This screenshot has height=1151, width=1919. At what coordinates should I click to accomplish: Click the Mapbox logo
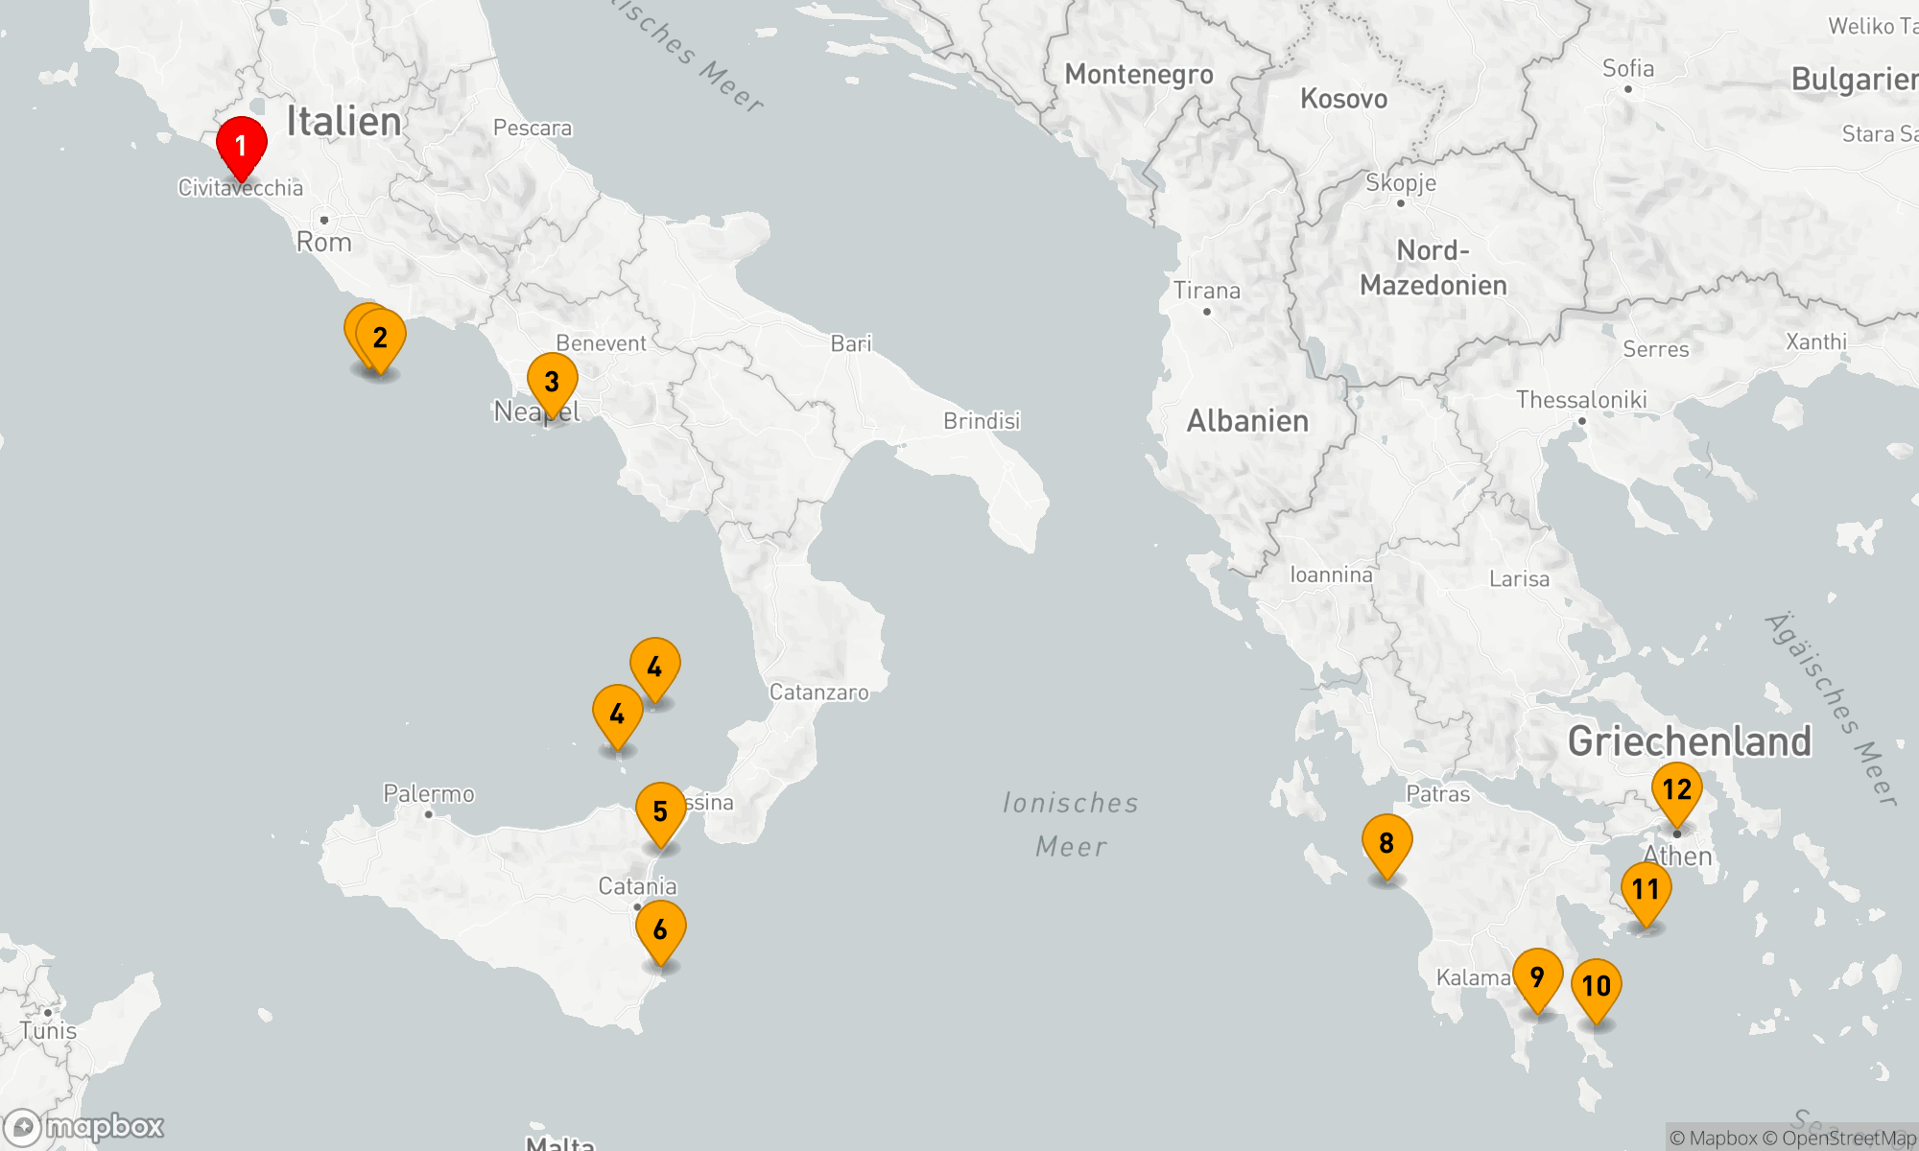coord(84,1126)
